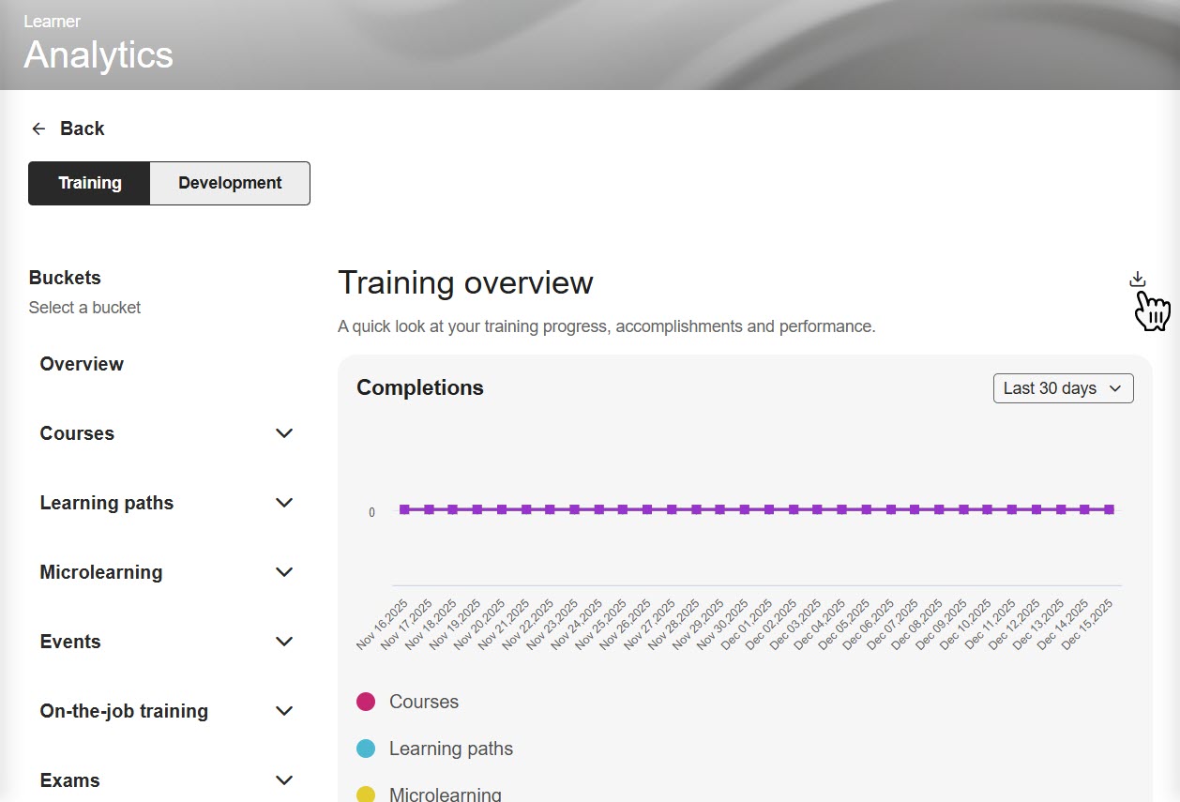The height and width of the screenshot is (802, 1180).
Task: Open the Last 30 days dropdown
Action: 1064,388
